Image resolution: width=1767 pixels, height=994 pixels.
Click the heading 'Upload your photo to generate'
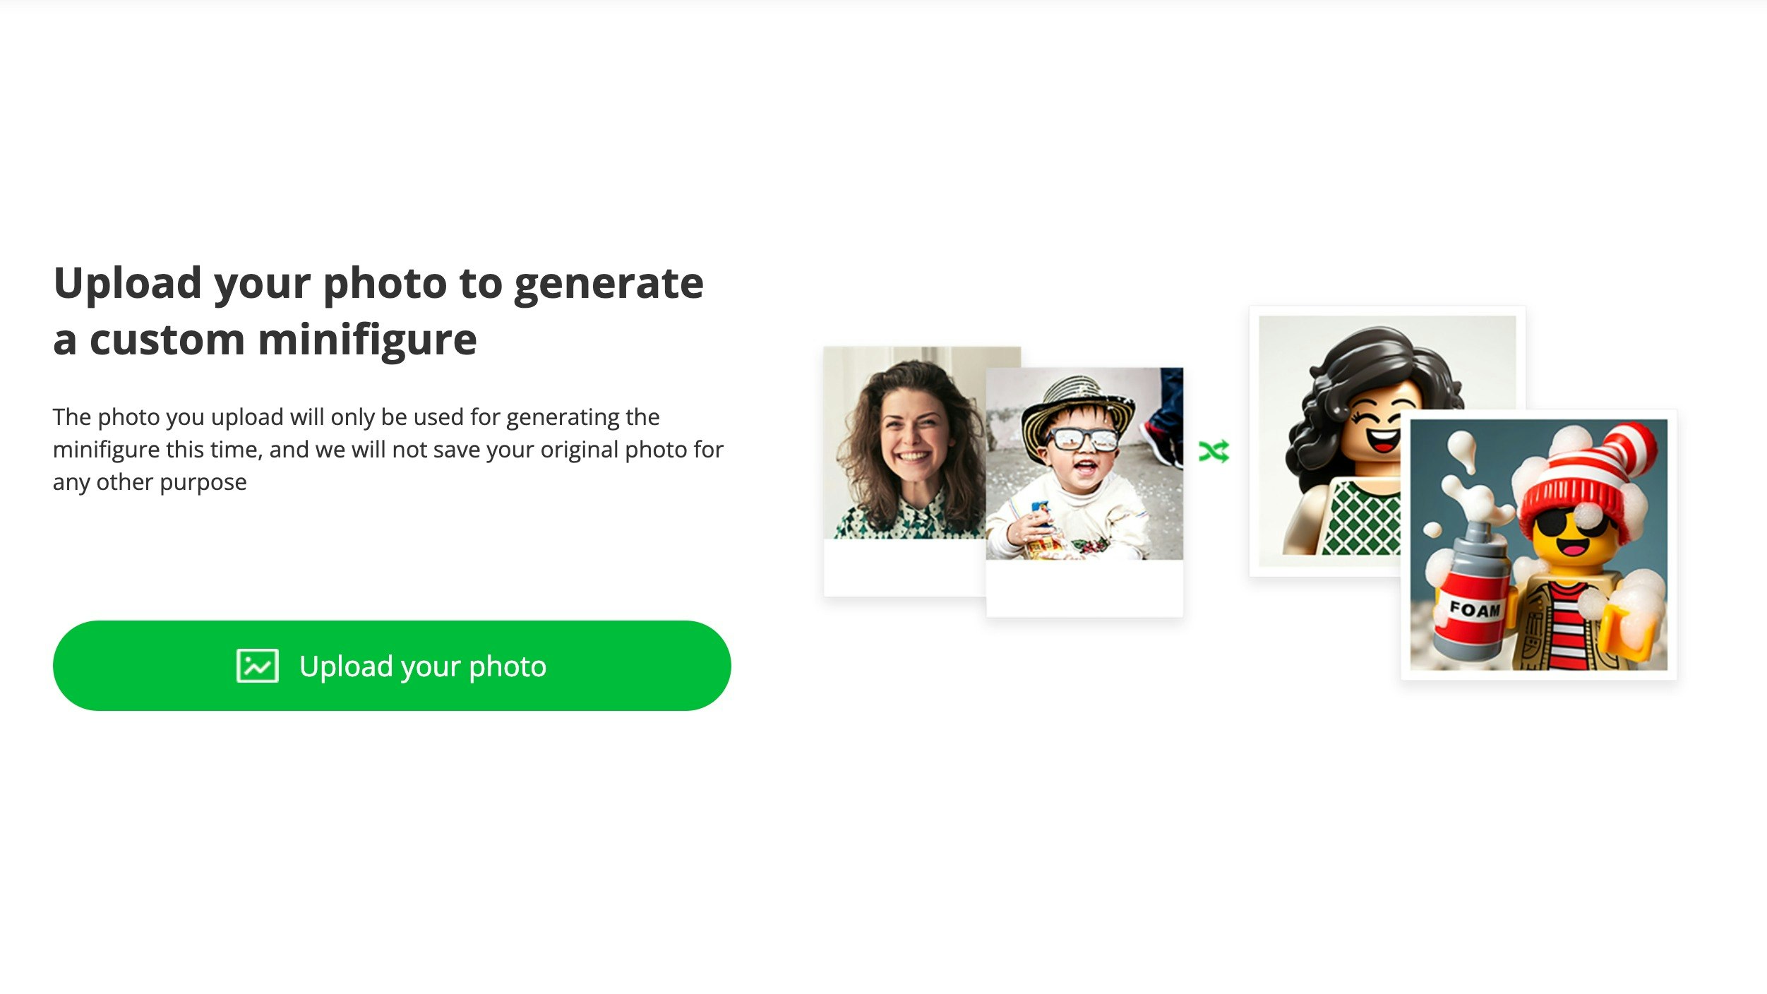pos(378,283)
